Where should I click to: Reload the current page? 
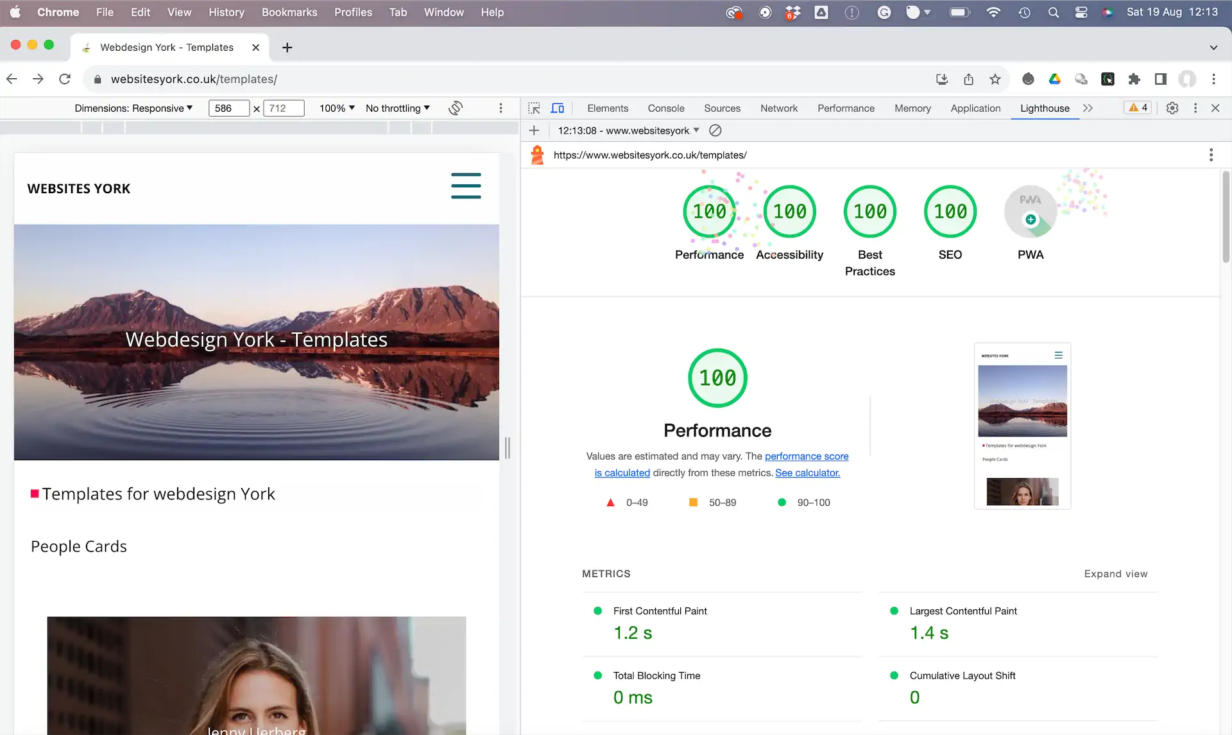pyautogui.click(x=65, y=79)
